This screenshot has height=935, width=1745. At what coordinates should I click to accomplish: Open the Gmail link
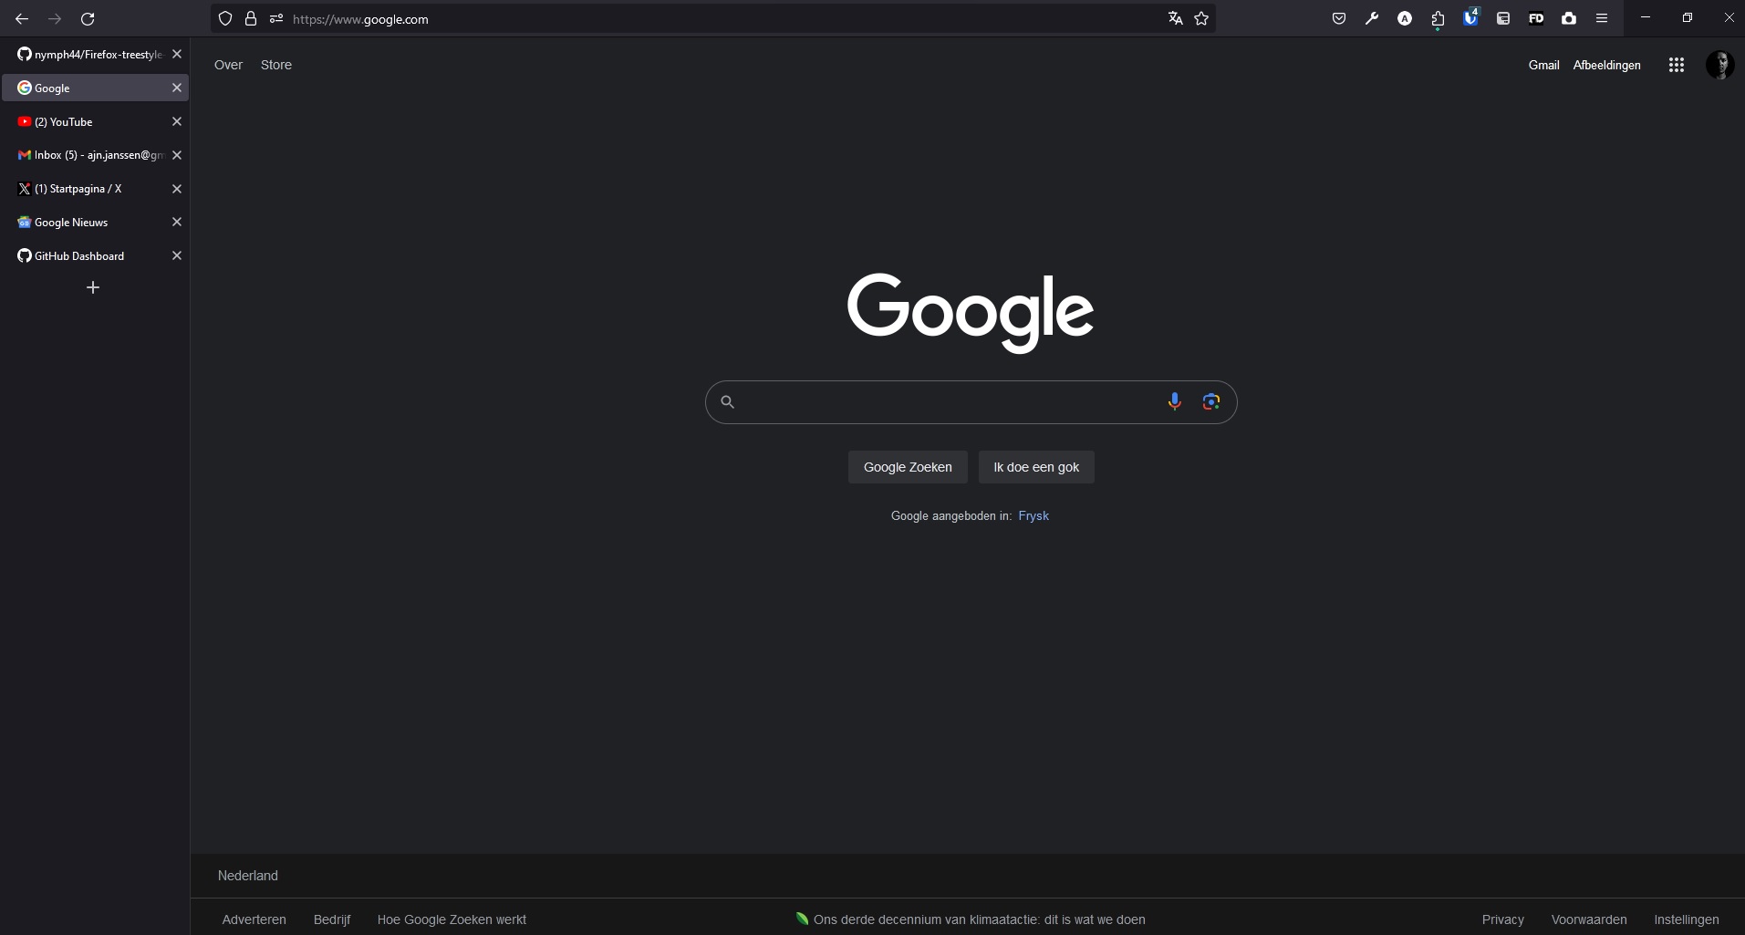coord(1543,65)
